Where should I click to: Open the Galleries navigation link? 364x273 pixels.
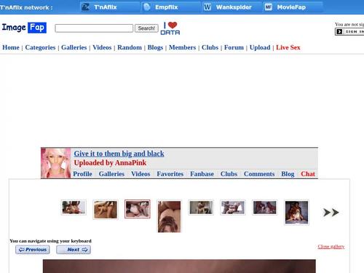point(74,47)
